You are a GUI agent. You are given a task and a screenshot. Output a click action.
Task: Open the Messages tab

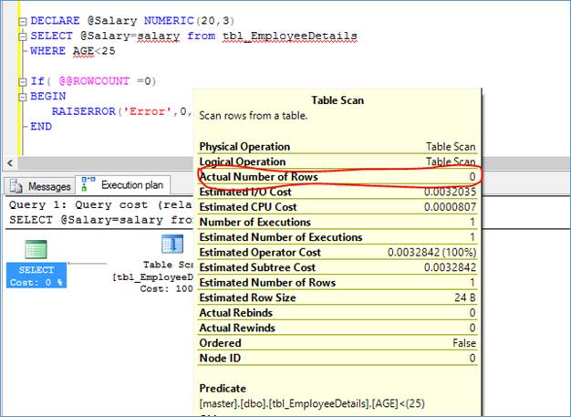40,186
